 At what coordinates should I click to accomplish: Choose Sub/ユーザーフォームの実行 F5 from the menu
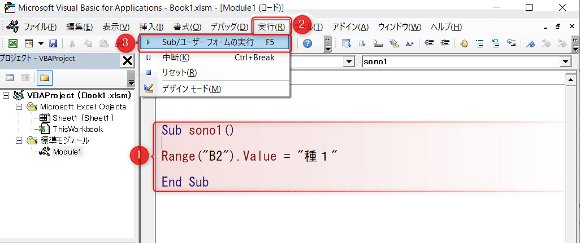tap(215, 42)
